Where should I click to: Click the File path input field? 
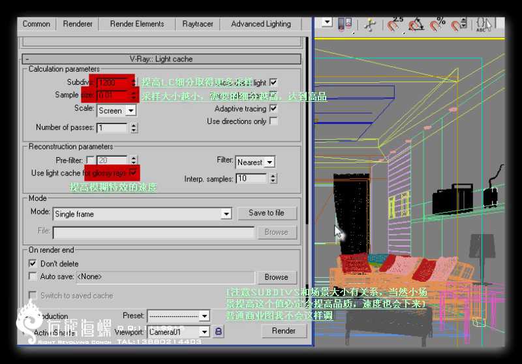(x=153, y=232)
